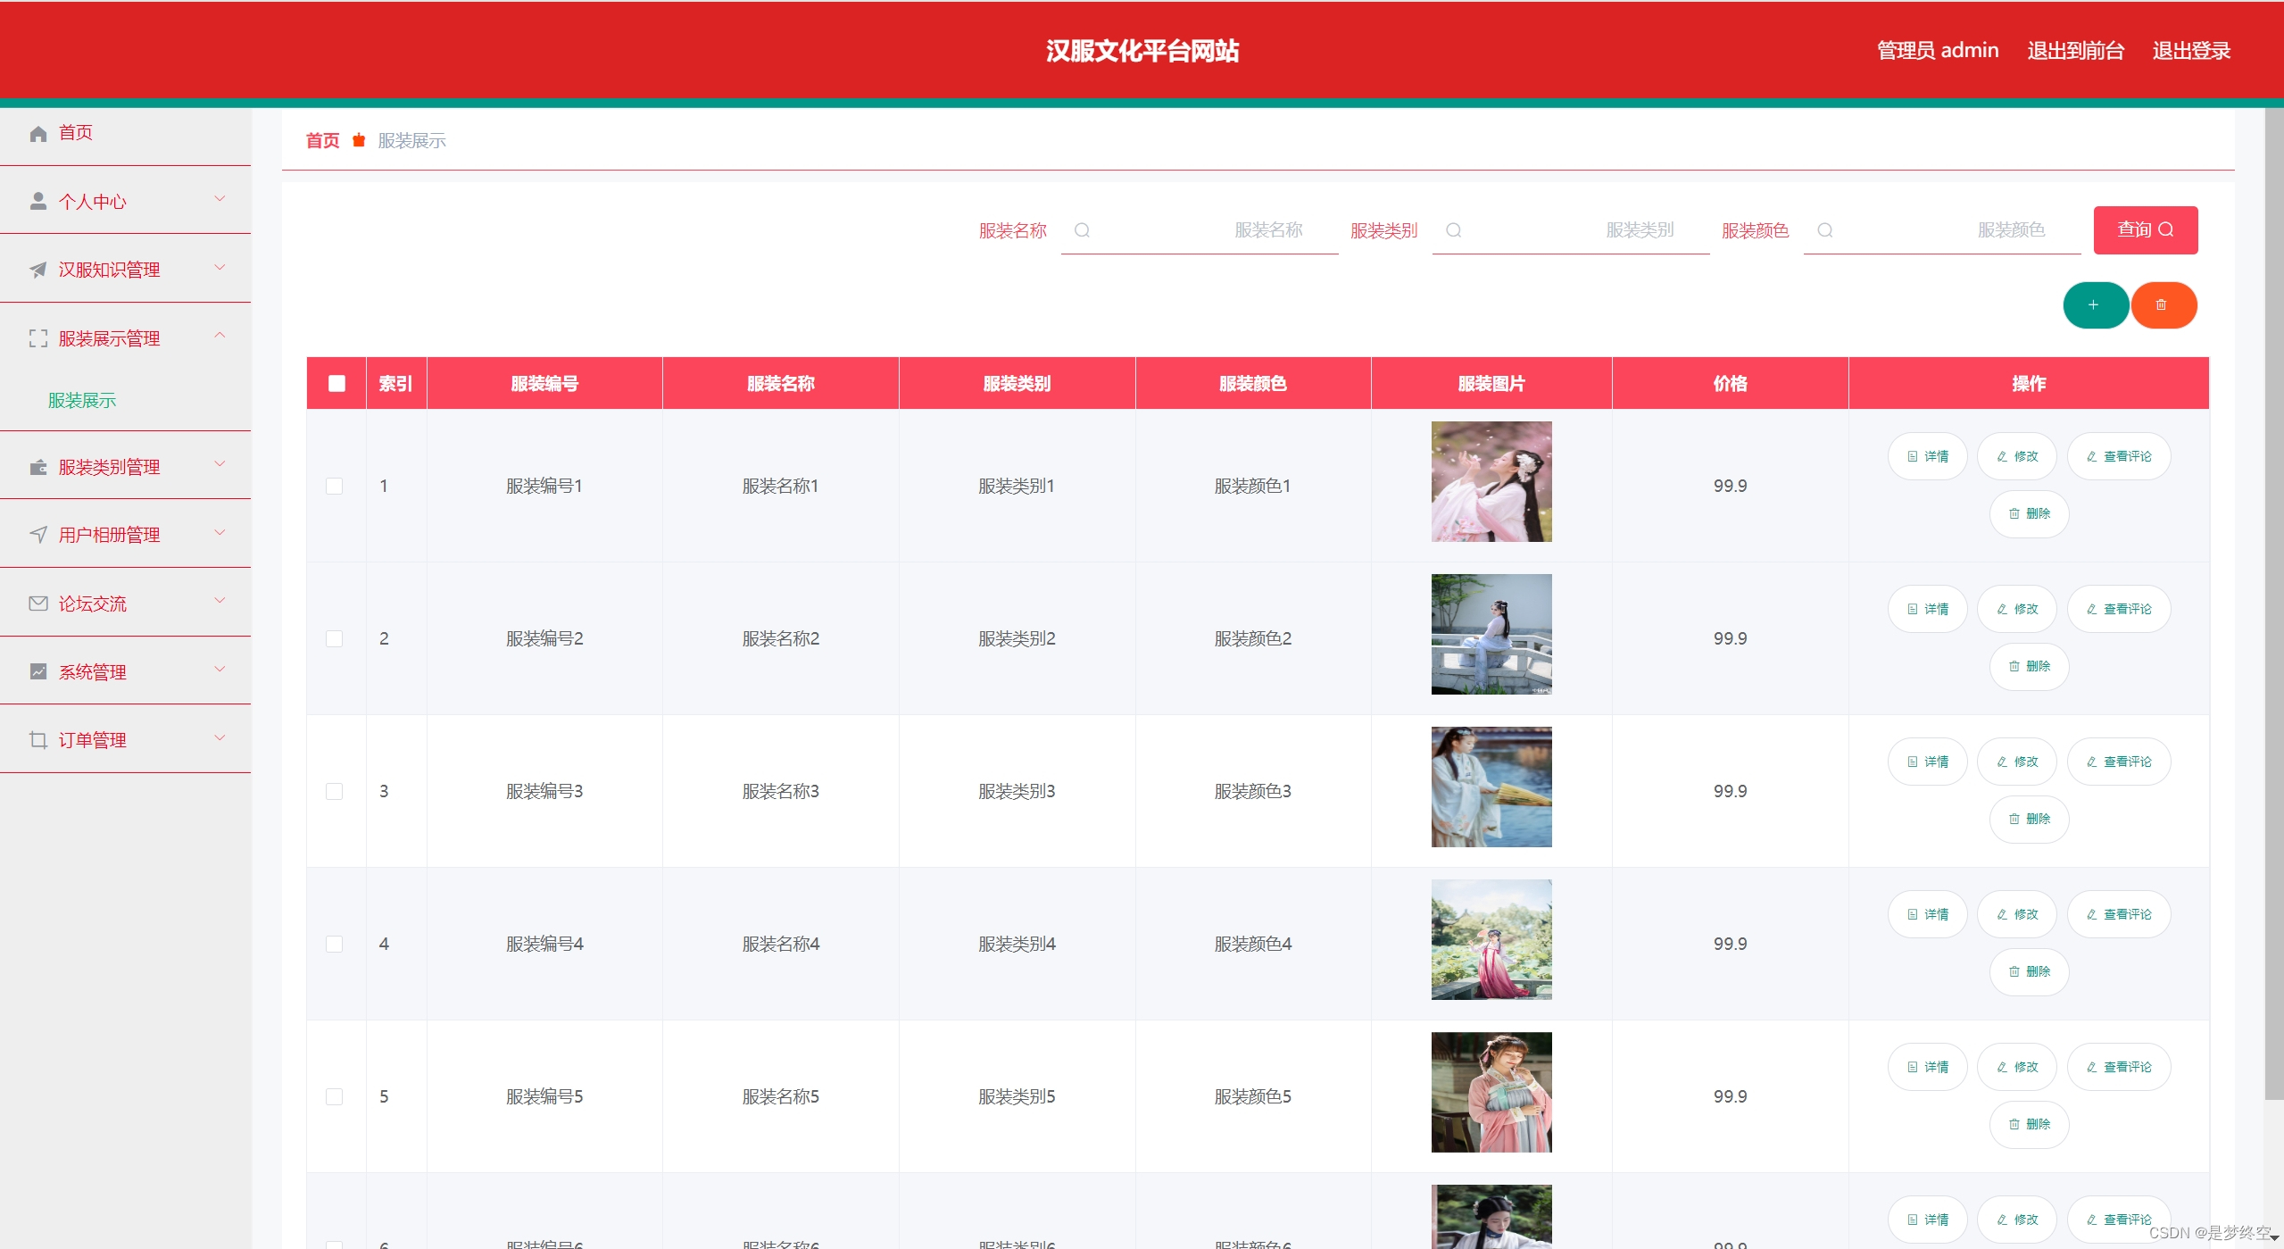Select the 服装展示 submenu item

82,400
